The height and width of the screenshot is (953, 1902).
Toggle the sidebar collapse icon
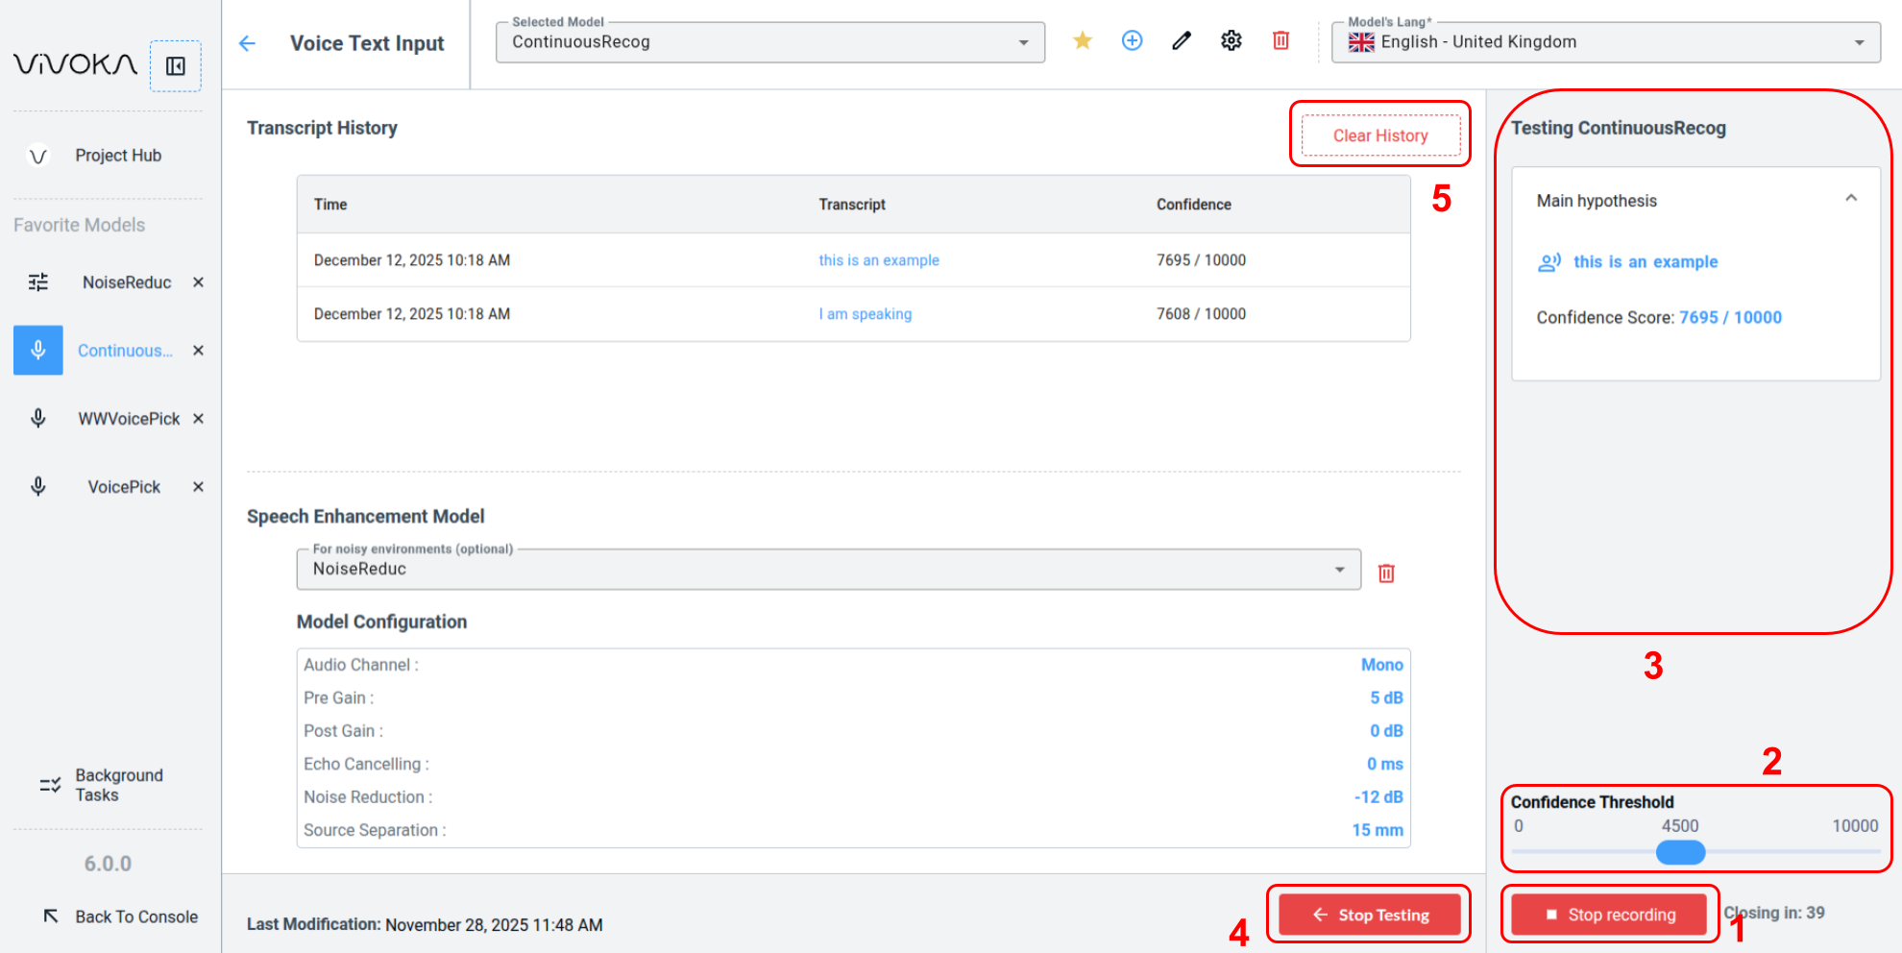pyautogui.click(x=176, y=66)
